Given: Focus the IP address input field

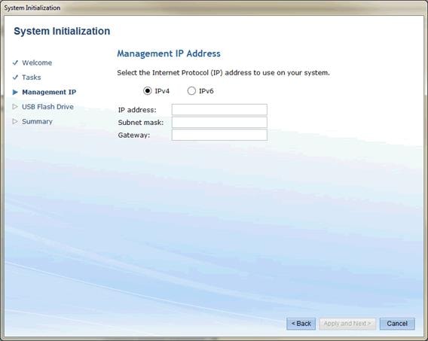Looking at the screenshot, I should coord(219,110).
